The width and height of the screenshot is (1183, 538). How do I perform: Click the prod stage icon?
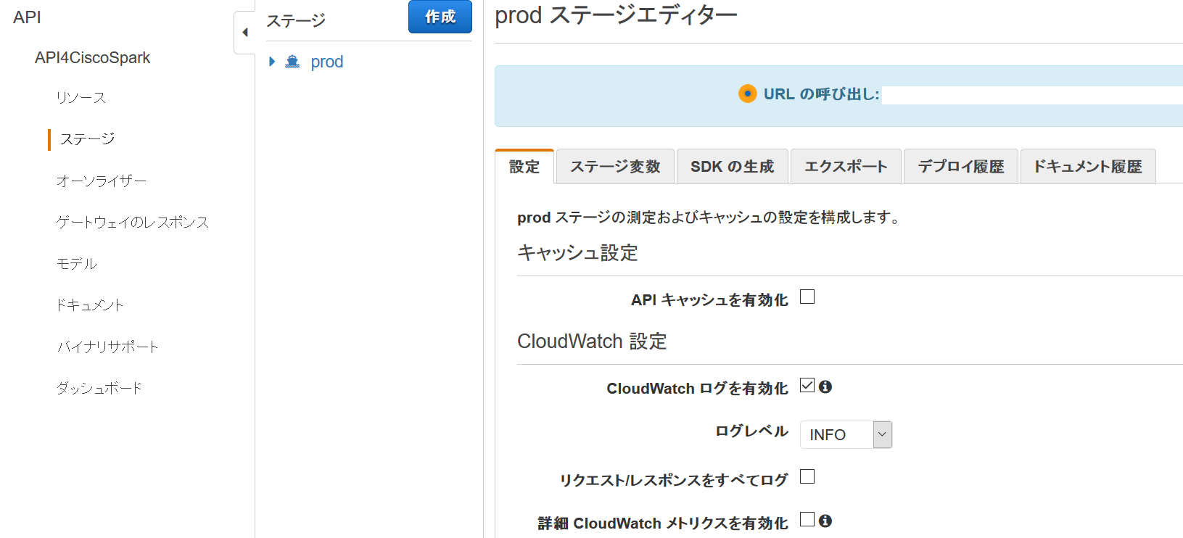coord(292,62)
